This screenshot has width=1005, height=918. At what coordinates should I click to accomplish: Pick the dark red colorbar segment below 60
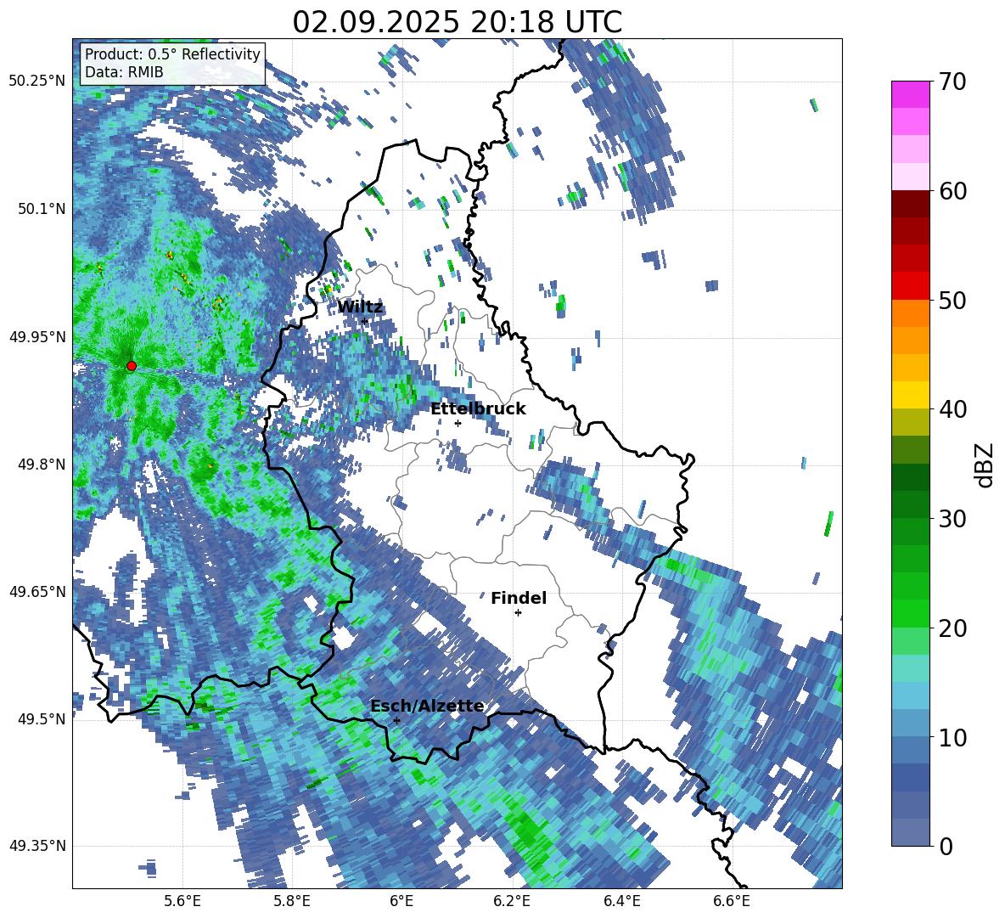910,204
